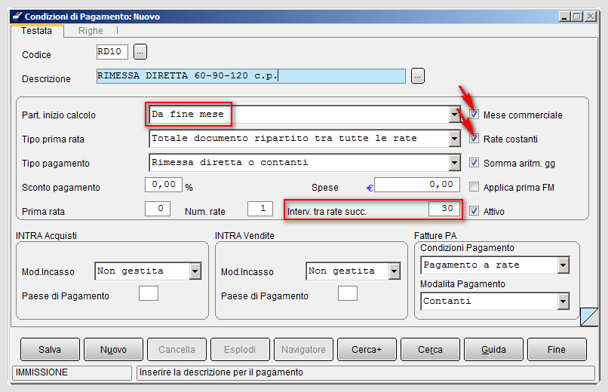Click the Cerca button

pyautogui.click(x=430, y=349)
